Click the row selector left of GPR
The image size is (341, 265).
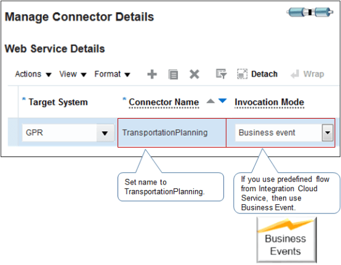coord(13,132)
